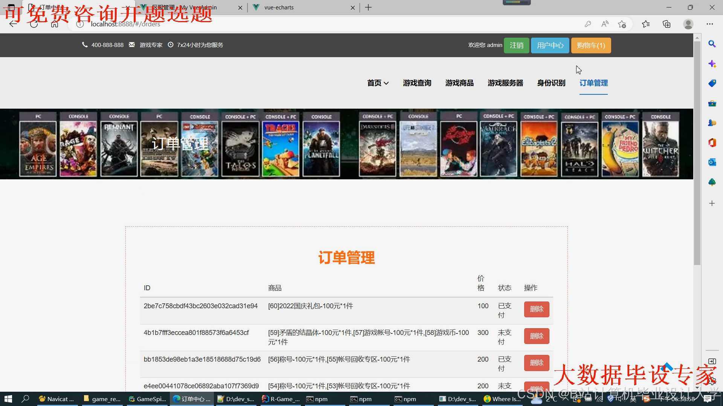
Task: Open the browser profile avatar
Action: tap(688, 24)
